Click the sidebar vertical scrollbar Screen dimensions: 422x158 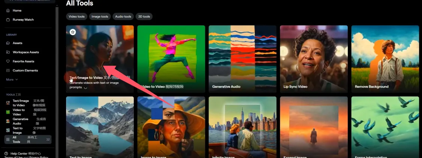click(57, 75)
